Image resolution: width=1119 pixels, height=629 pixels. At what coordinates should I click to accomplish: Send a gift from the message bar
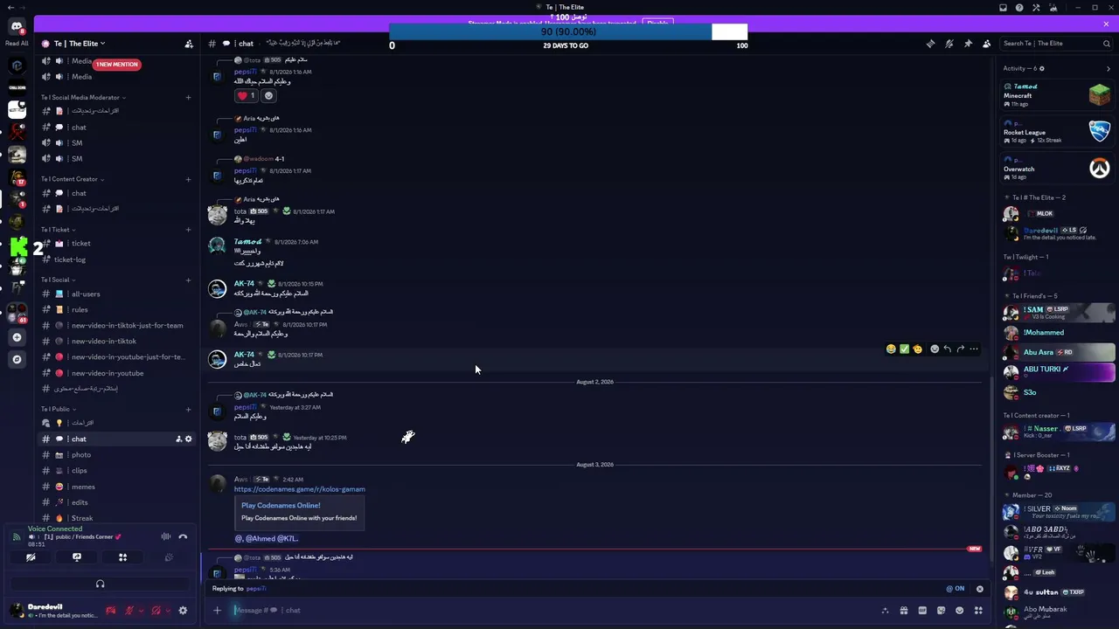[x=904, y=611]
